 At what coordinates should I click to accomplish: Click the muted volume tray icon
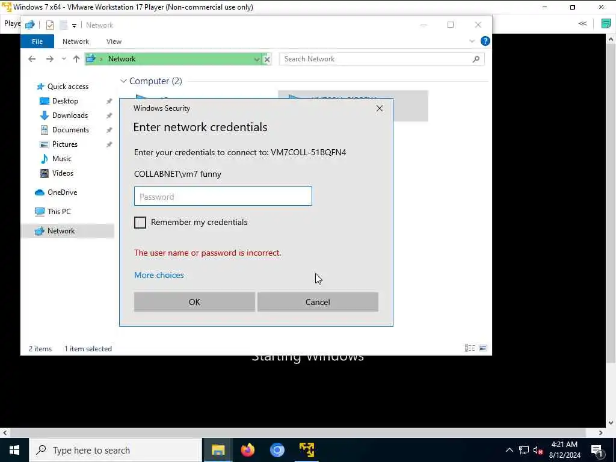(x=538, y=450)
